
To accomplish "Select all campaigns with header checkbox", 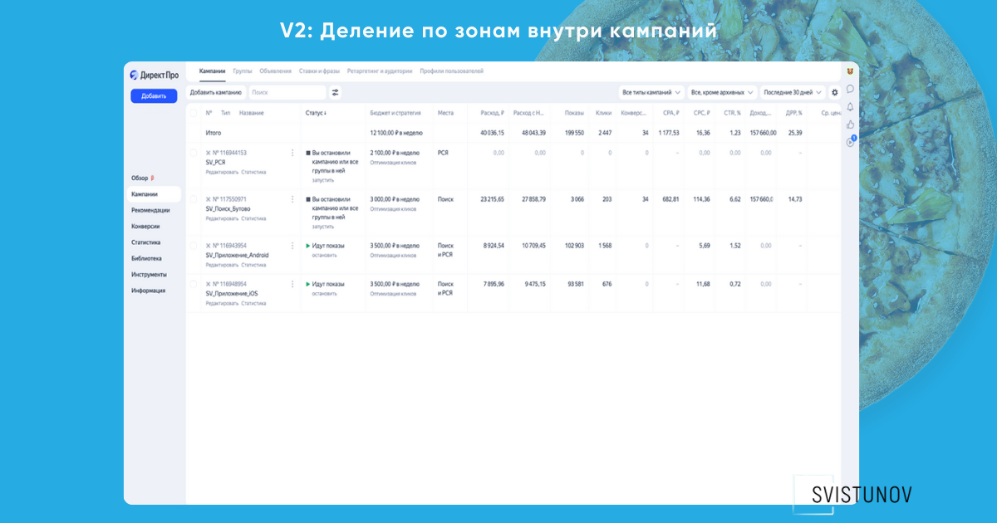I will pyautogui.click(x=194, y=113).
